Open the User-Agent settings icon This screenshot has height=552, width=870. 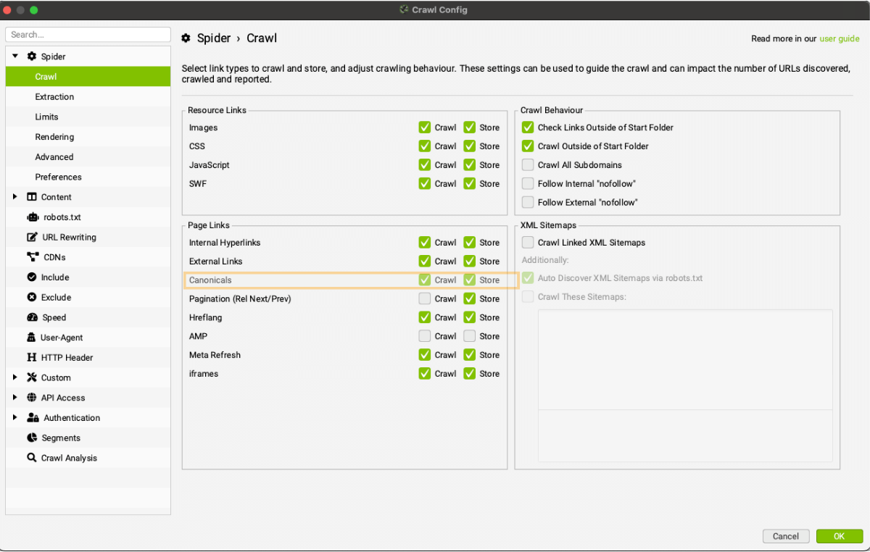(x=30, y=337)
